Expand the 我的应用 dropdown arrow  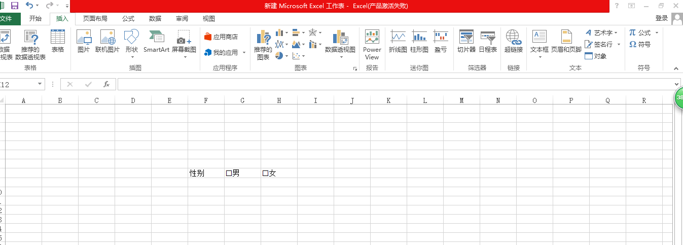pyautogui.click(x=244, y=53)
